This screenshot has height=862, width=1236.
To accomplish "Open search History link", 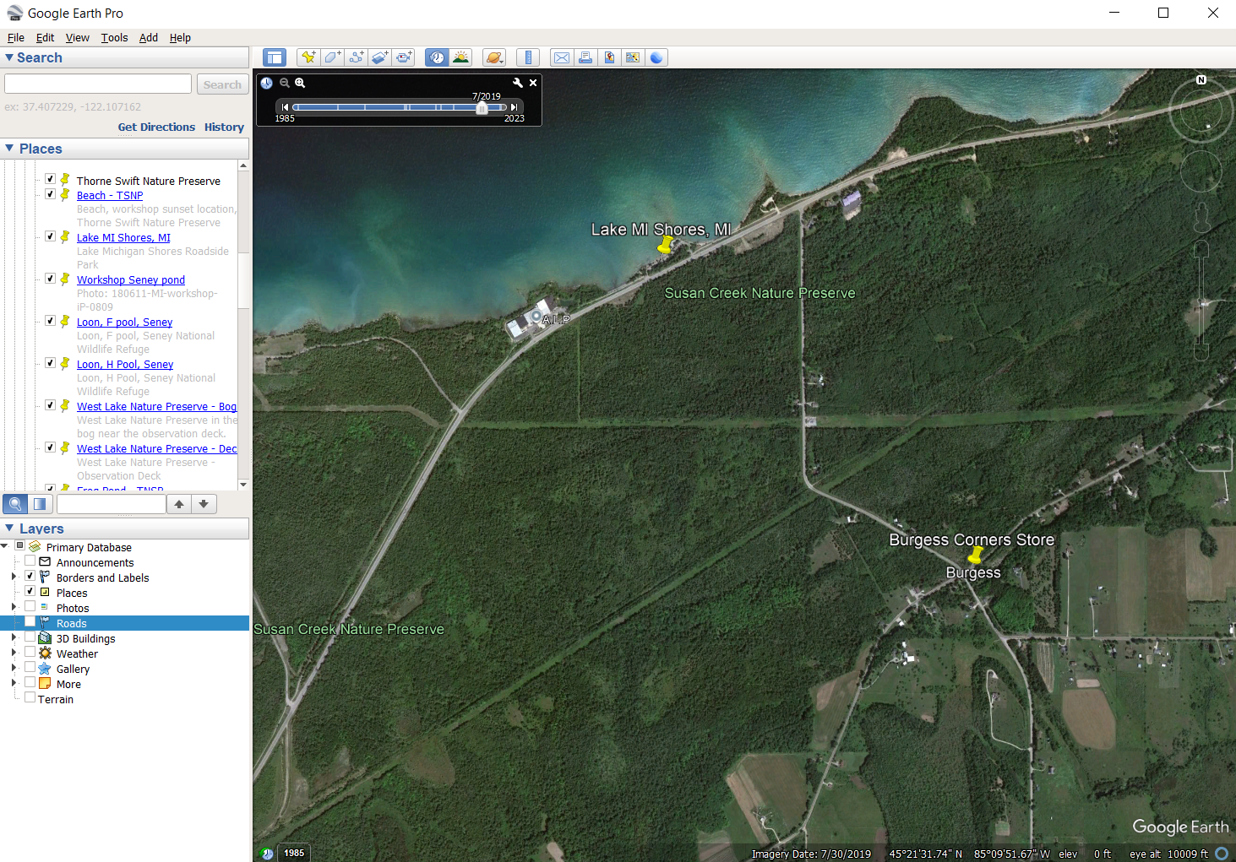I will (x=224, y=127).
